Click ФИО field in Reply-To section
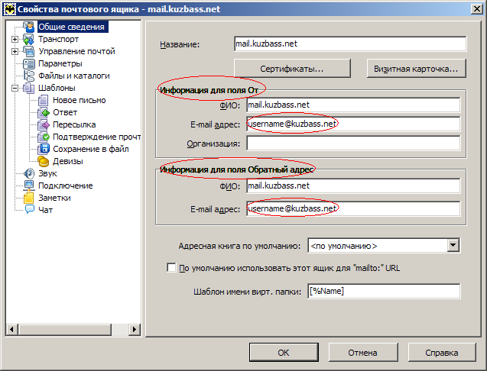This screenshot has height=371, width=487. coord(353,185)
